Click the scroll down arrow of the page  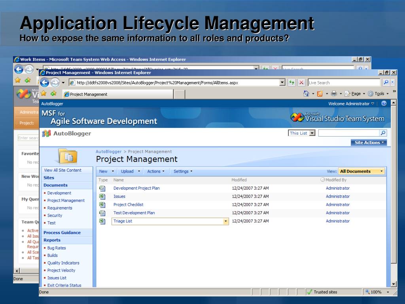pos(394,284)
